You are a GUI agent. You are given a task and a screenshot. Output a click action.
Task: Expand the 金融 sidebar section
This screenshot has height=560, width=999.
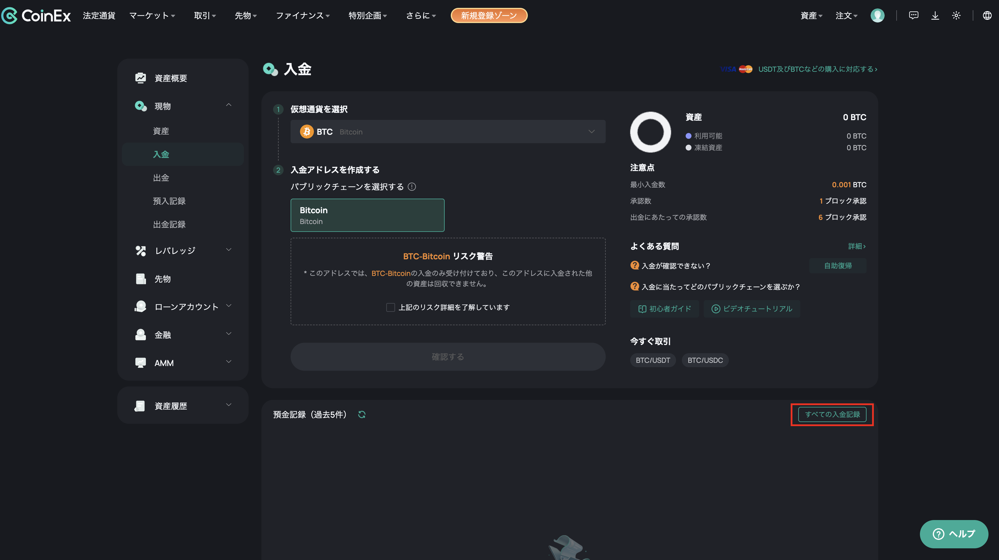pyautogui.click(x=228, y=333)
